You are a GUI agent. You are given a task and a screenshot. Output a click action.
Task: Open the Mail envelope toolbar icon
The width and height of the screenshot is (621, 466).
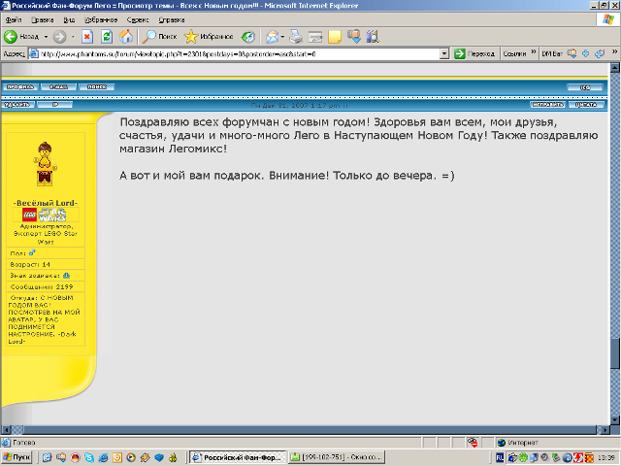tap(273, 37)
